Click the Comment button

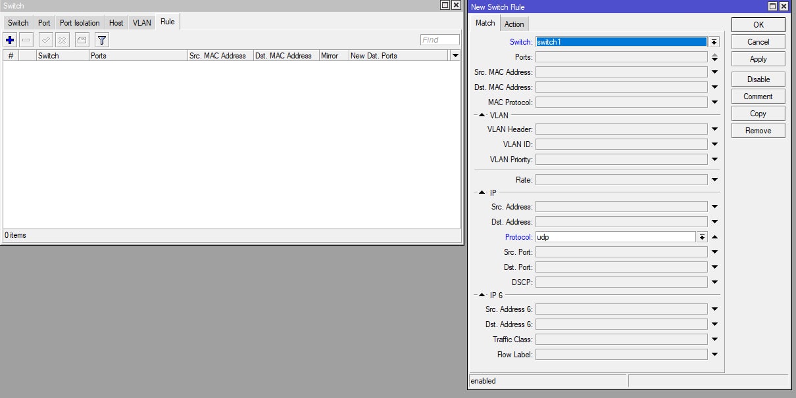click(758, 96)
